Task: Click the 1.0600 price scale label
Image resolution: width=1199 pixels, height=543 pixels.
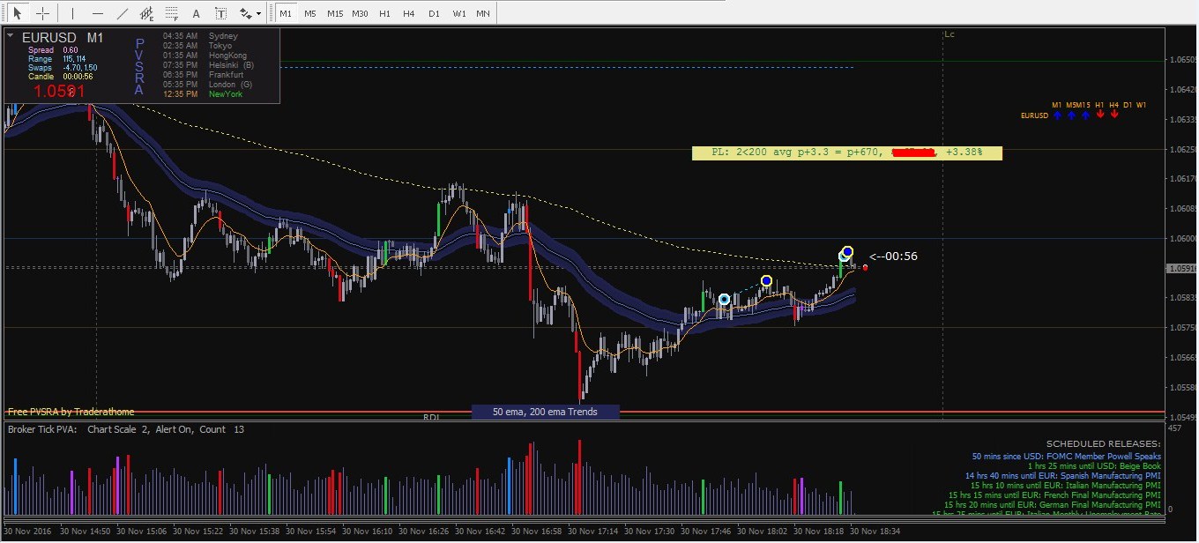Action: point(1182,238)
